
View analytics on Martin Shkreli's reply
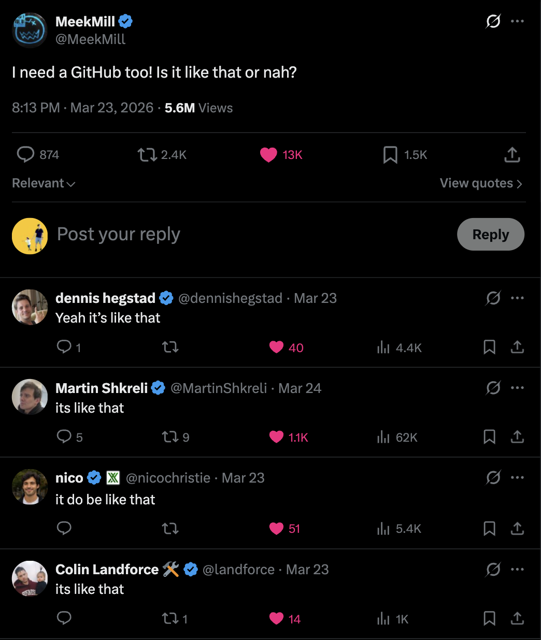tap(383, 438)
